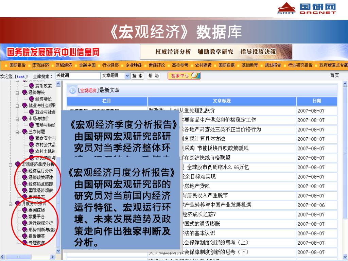Click the 文章标题 column header
This screenshot has width=348, height=261.
point(222,101)
